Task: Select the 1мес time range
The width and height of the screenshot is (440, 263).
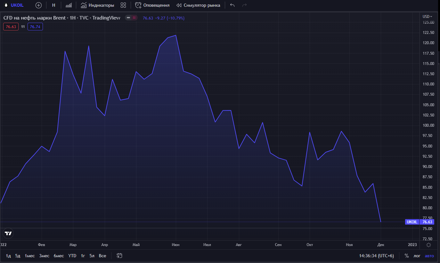Action: pyautogui.click(x=30, y=256)
